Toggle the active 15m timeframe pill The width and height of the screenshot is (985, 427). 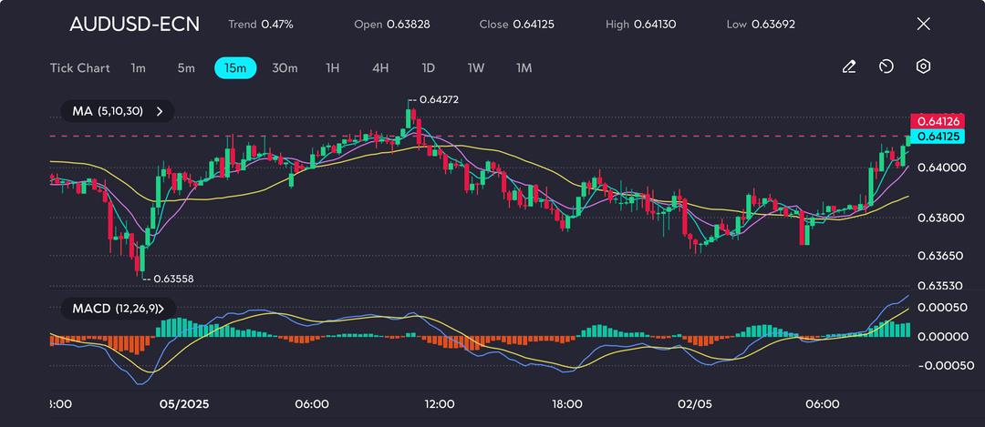235,67
